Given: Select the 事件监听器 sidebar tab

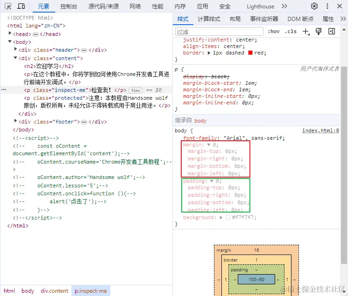Looking at the screenshot, I should (264, 19).
